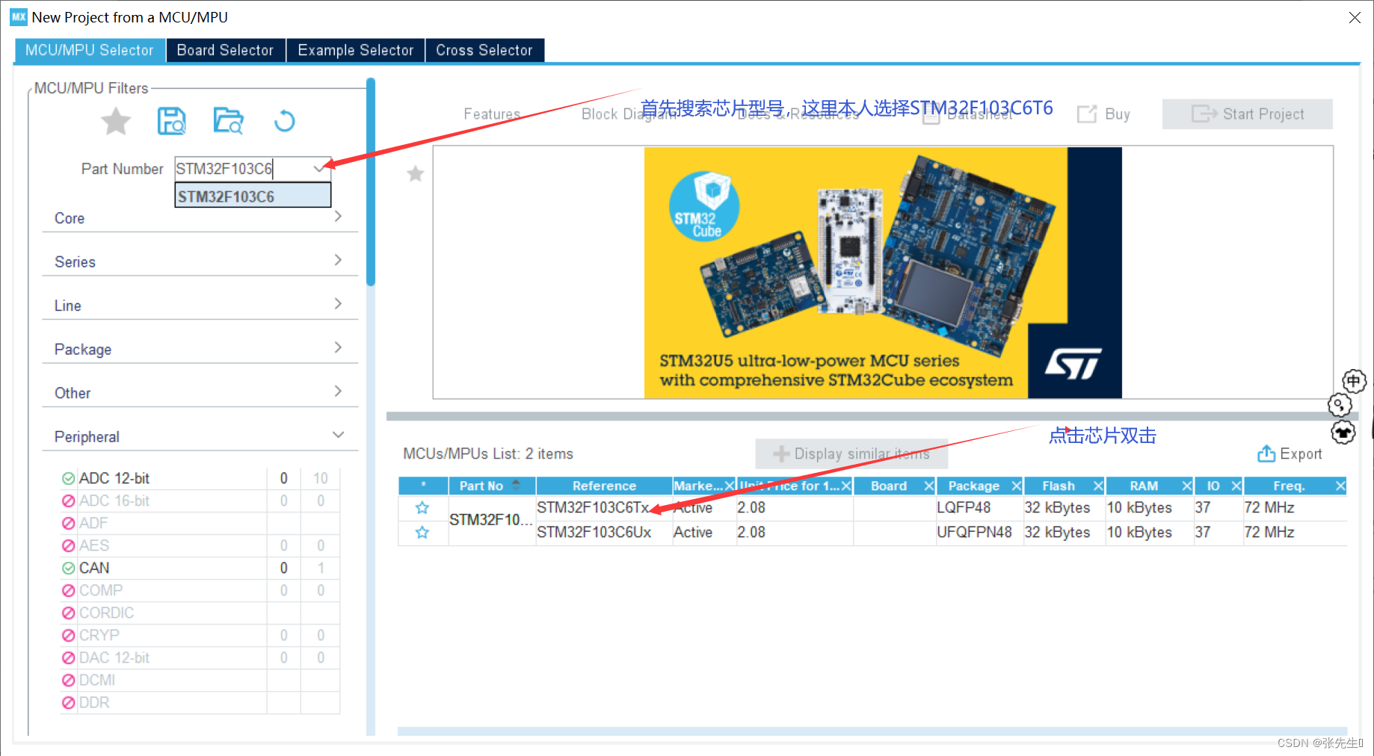The image size is (1374, 756).
Task: Click the disabled CRYP filter icon
Action: [68, 635]
